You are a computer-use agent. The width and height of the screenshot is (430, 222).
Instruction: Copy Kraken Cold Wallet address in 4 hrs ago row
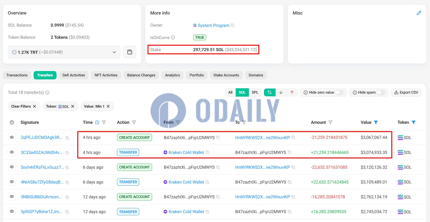(x=207, y=152)
